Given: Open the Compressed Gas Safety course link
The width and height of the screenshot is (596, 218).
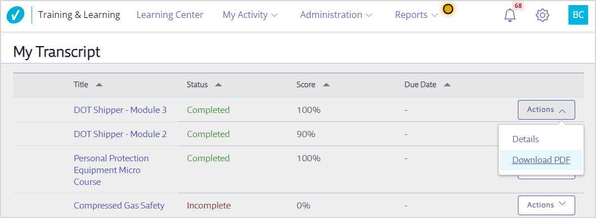Looking at the screenshot, I should [x=119, y=206].
